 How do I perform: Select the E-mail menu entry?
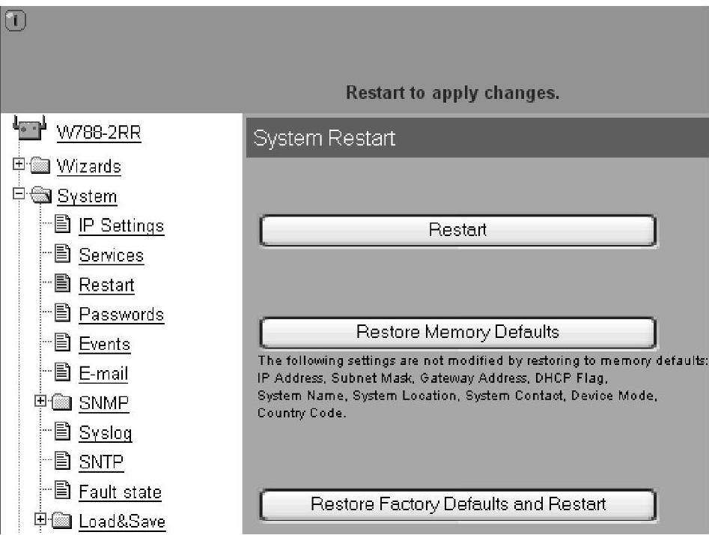(103, 374)
